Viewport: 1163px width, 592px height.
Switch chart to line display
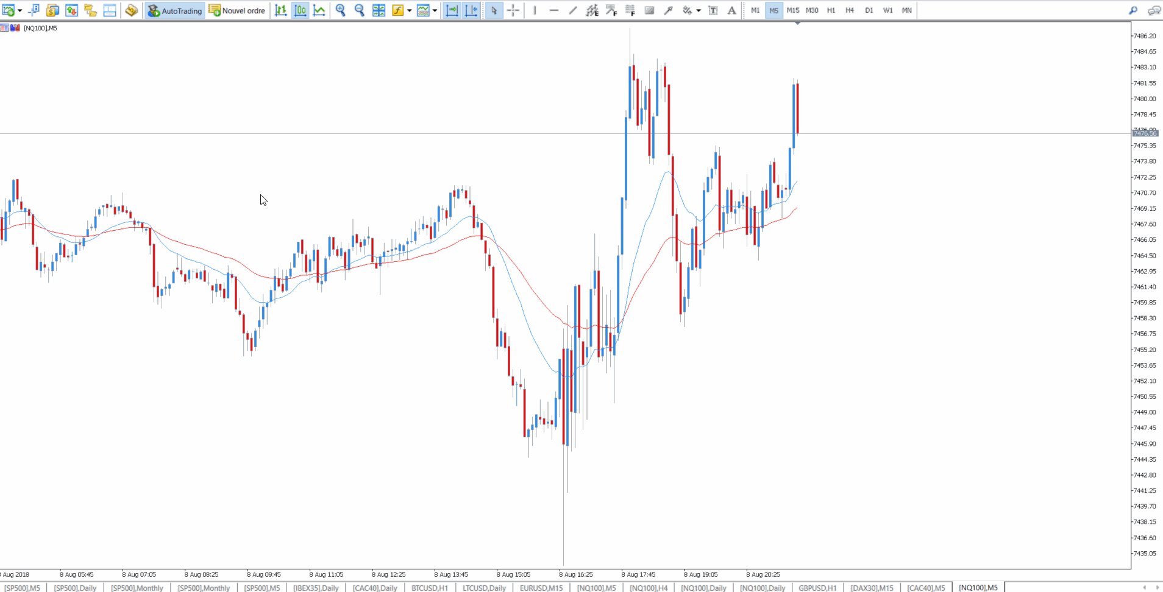tap(319, 10)
